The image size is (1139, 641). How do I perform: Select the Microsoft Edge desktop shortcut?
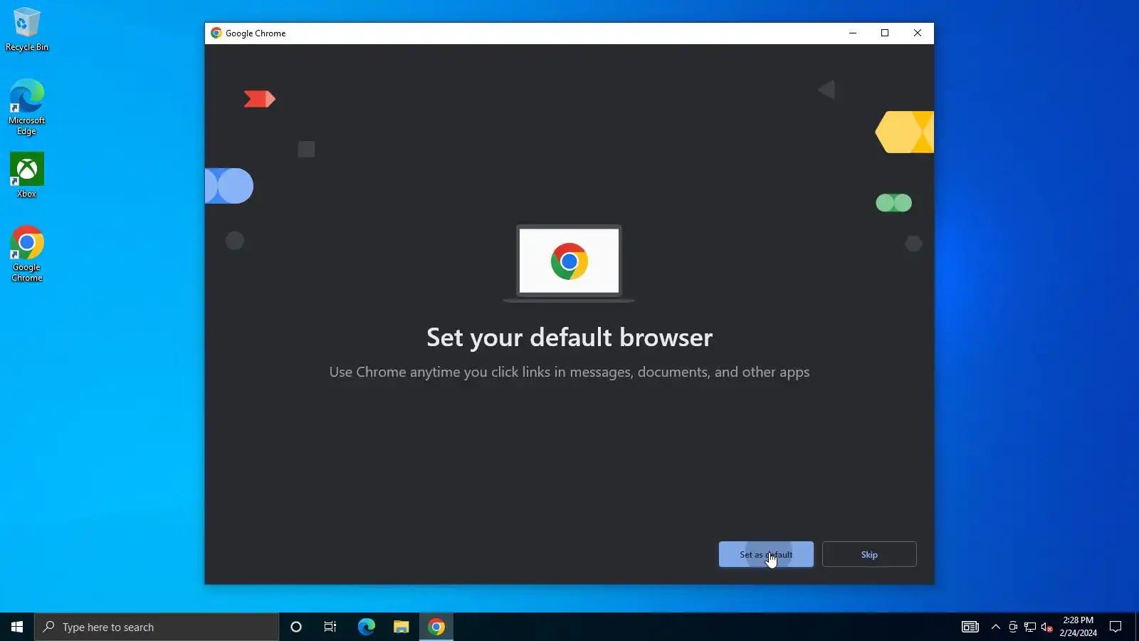coord(27,107)
